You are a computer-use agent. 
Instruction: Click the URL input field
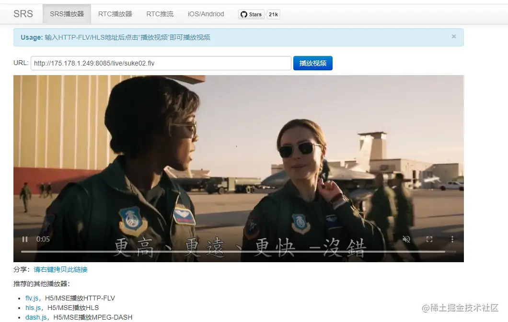click(x=161, y=63)
